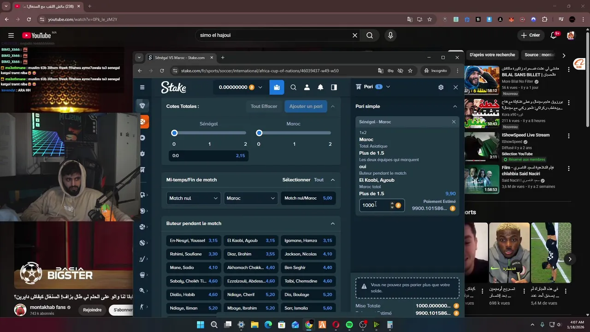Open Calculator from the taskbar
This screenshot has height=332, width=590.
tap(390, 325)
